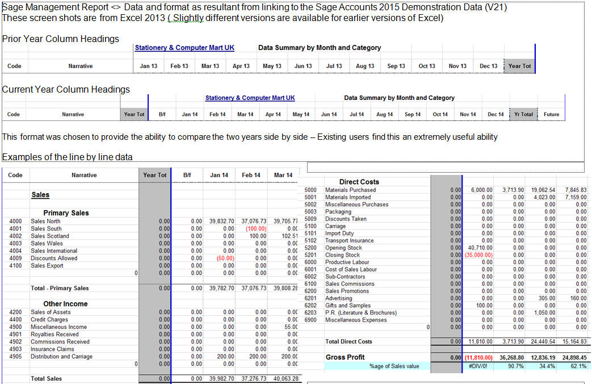Click the Sales Scotland row label
The height and width of the screenshot is (384, 592).
point(50,236)
